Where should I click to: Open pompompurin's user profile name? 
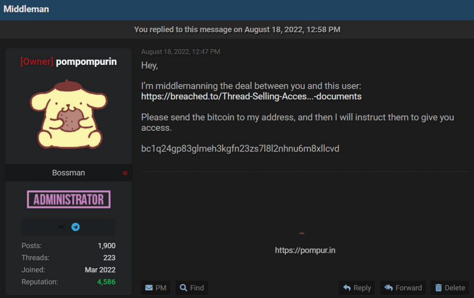(x=86, y=62)
